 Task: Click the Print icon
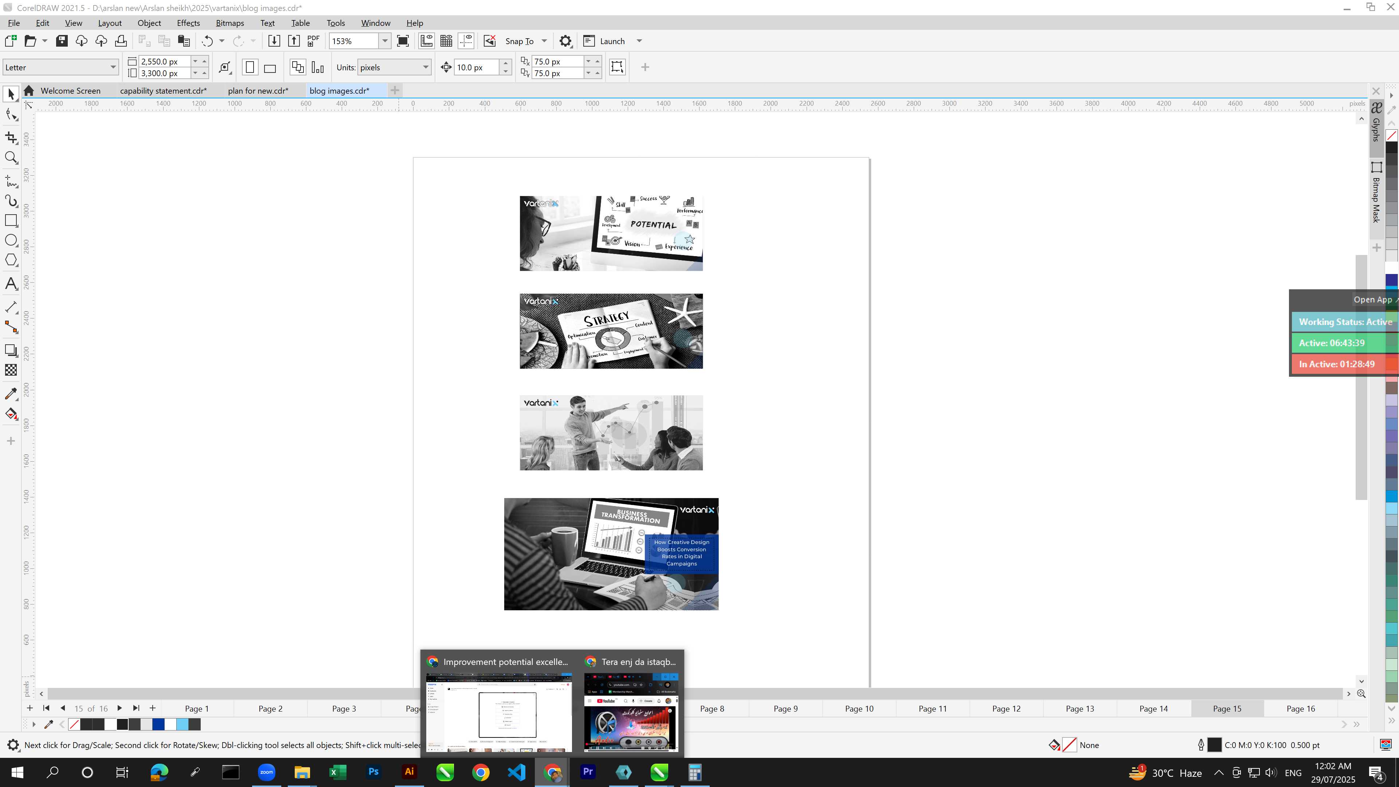coord(121,41)
